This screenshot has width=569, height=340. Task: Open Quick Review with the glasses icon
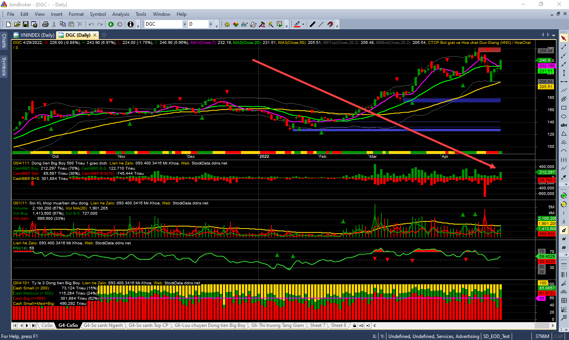[244, 24]
